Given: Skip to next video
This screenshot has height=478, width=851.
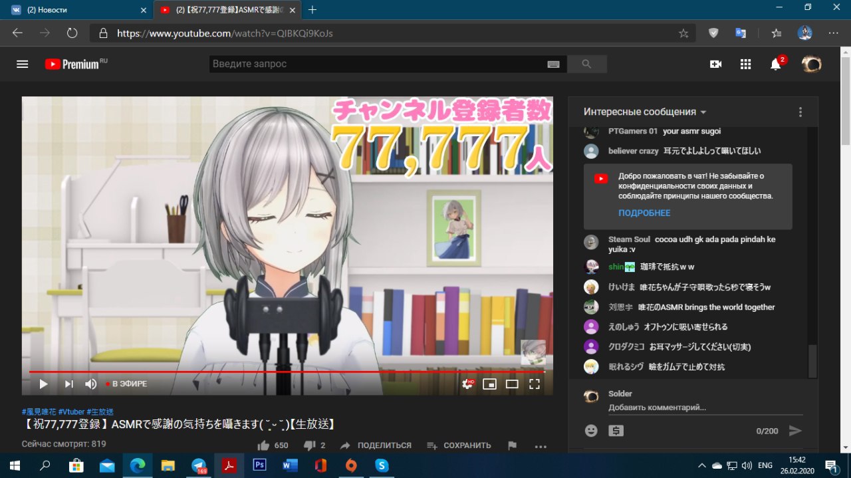Looking at the screenshot, I should point(68,384).
